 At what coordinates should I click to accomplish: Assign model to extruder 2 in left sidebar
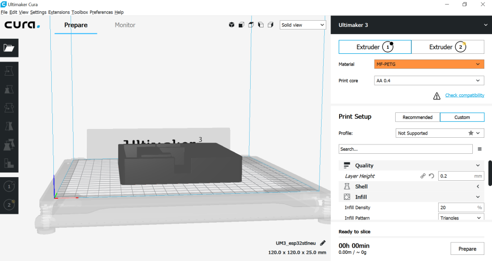[x=9, y=205]
